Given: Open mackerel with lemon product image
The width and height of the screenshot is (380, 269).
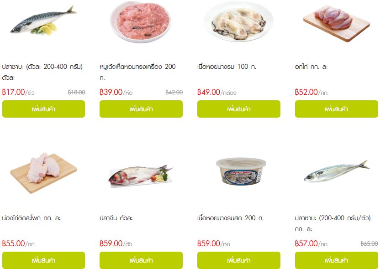Looking at the screenshot, I should (x=44, y=21).
